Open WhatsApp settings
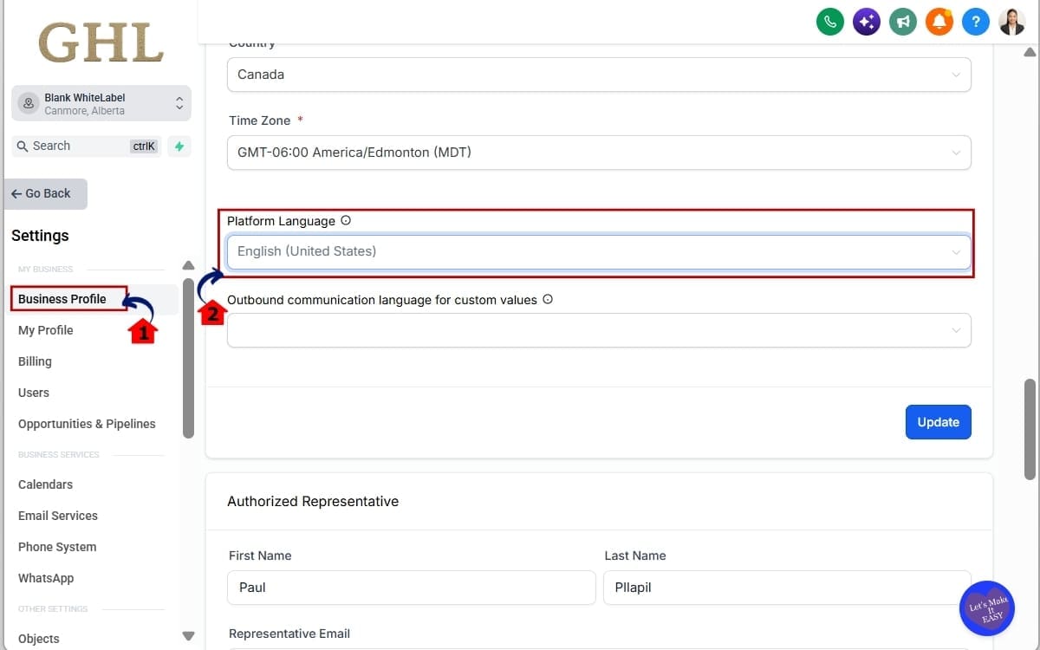1040x650 pixels. (46, 578)
